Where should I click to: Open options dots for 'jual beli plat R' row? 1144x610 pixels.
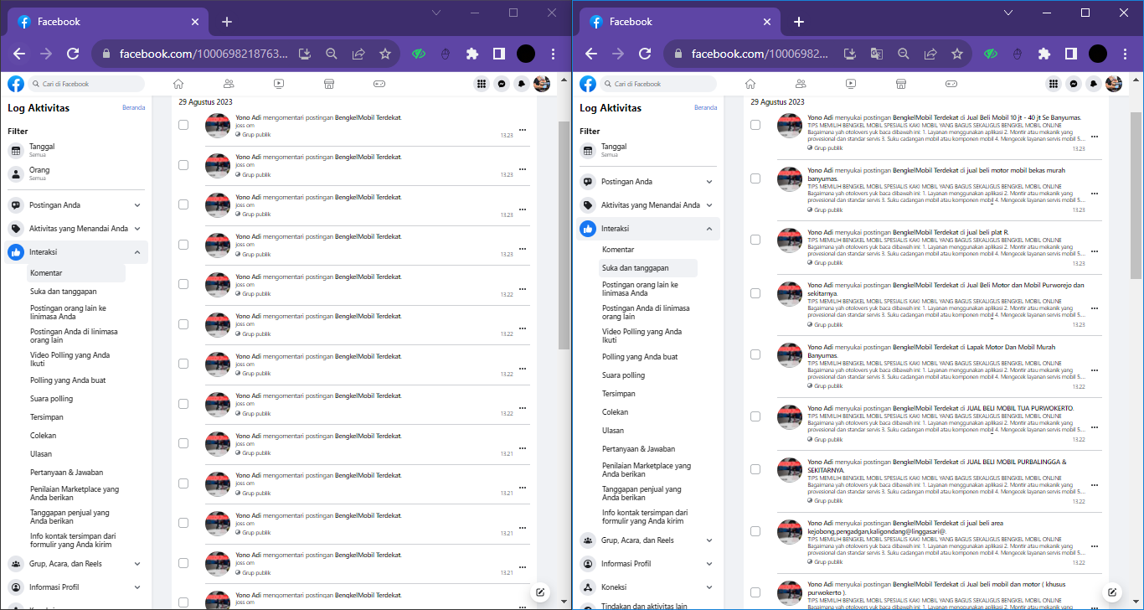coord(1094,251)
